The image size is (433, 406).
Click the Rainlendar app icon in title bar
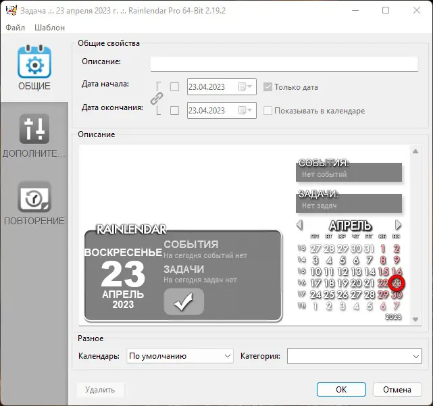(x=11, y=11)
